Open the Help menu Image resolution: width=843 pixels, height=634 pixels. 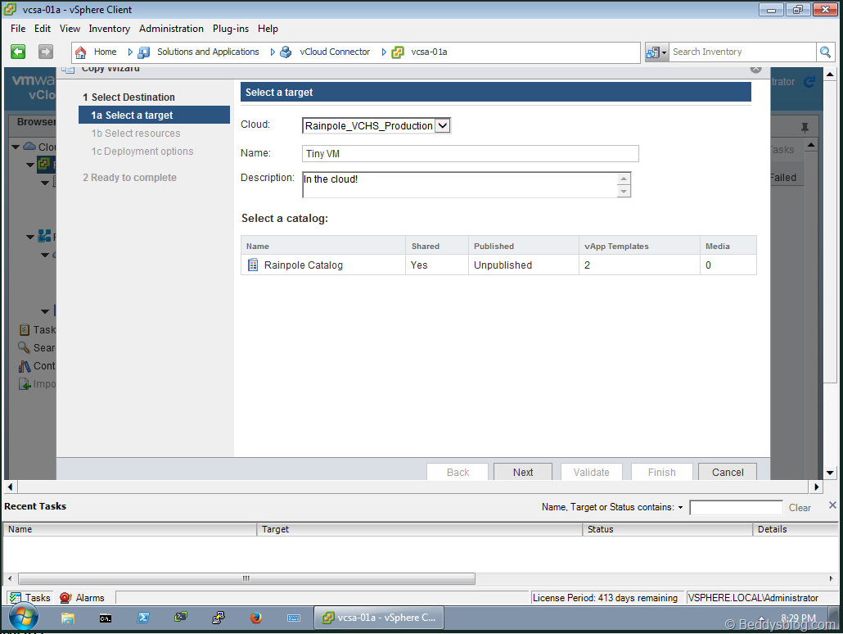pyautogui.click(x=268, y=29)
